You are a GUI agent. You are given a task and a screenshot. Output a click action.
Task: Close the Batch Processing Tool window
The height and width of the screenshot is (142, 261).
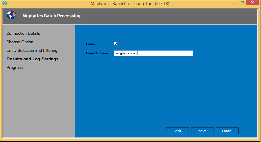click(252, 3)
